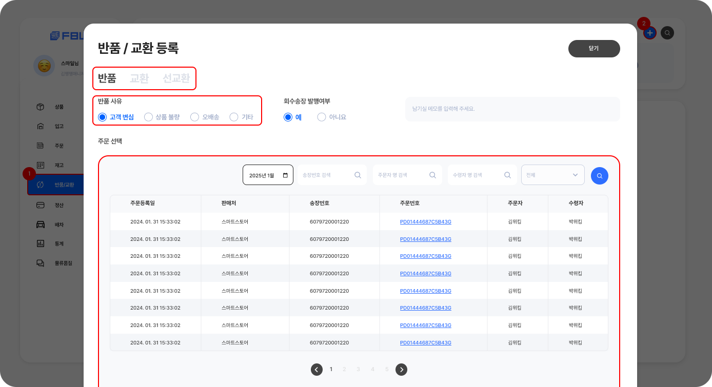Click the 반품 사유 label

click(110, 101)
